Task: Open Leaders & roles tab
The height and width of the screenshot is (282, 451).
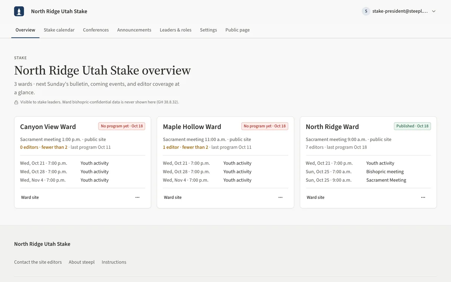Action: point(176,30)
